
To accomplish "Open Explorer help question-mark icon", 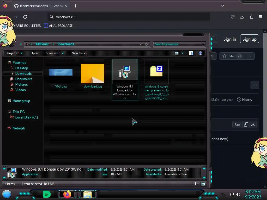I will click(201, 53).
